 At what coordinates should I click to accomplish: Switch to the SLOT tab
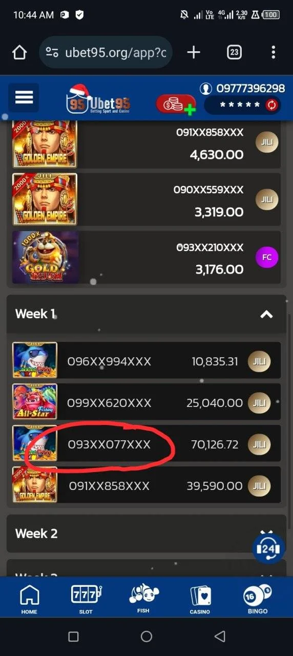86,599
